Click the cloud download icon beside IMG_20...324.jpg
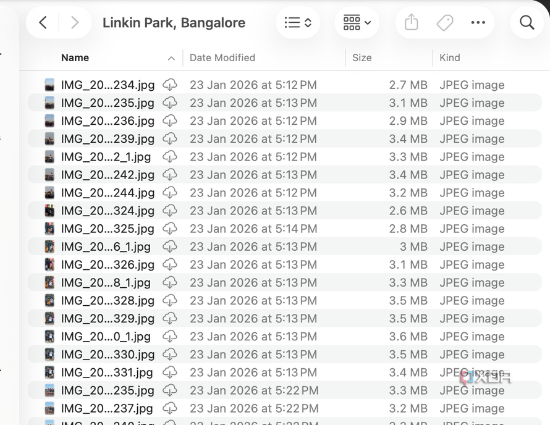Screen dimensions: 550x425 170,211
